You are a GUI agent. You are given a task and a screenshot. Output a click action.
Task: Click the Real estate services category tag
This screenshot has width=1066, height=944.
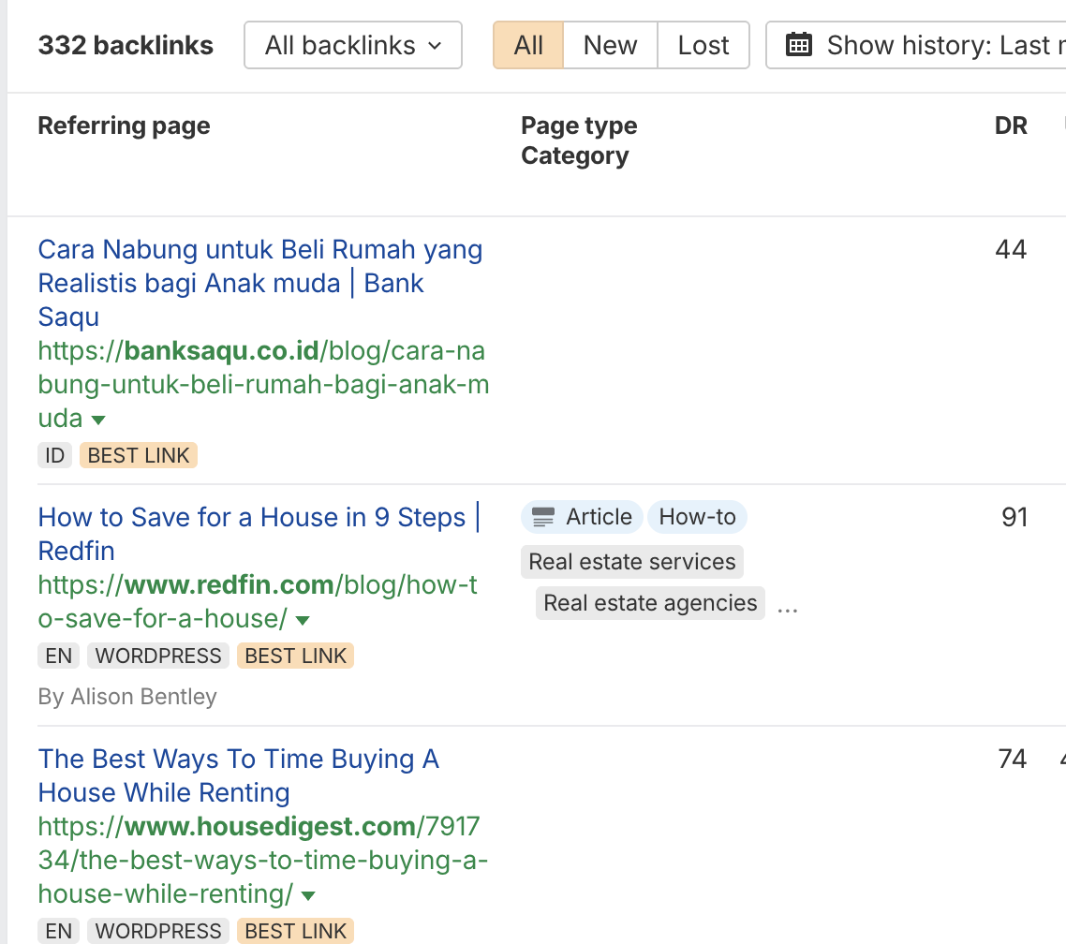(632, 562)
